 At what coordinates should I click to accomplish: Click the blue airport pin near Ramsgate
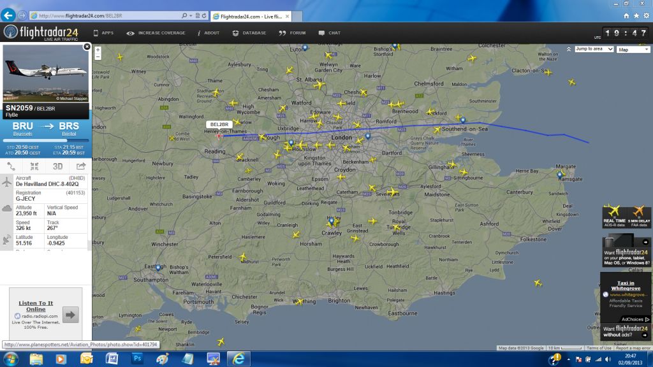(560, 175)
